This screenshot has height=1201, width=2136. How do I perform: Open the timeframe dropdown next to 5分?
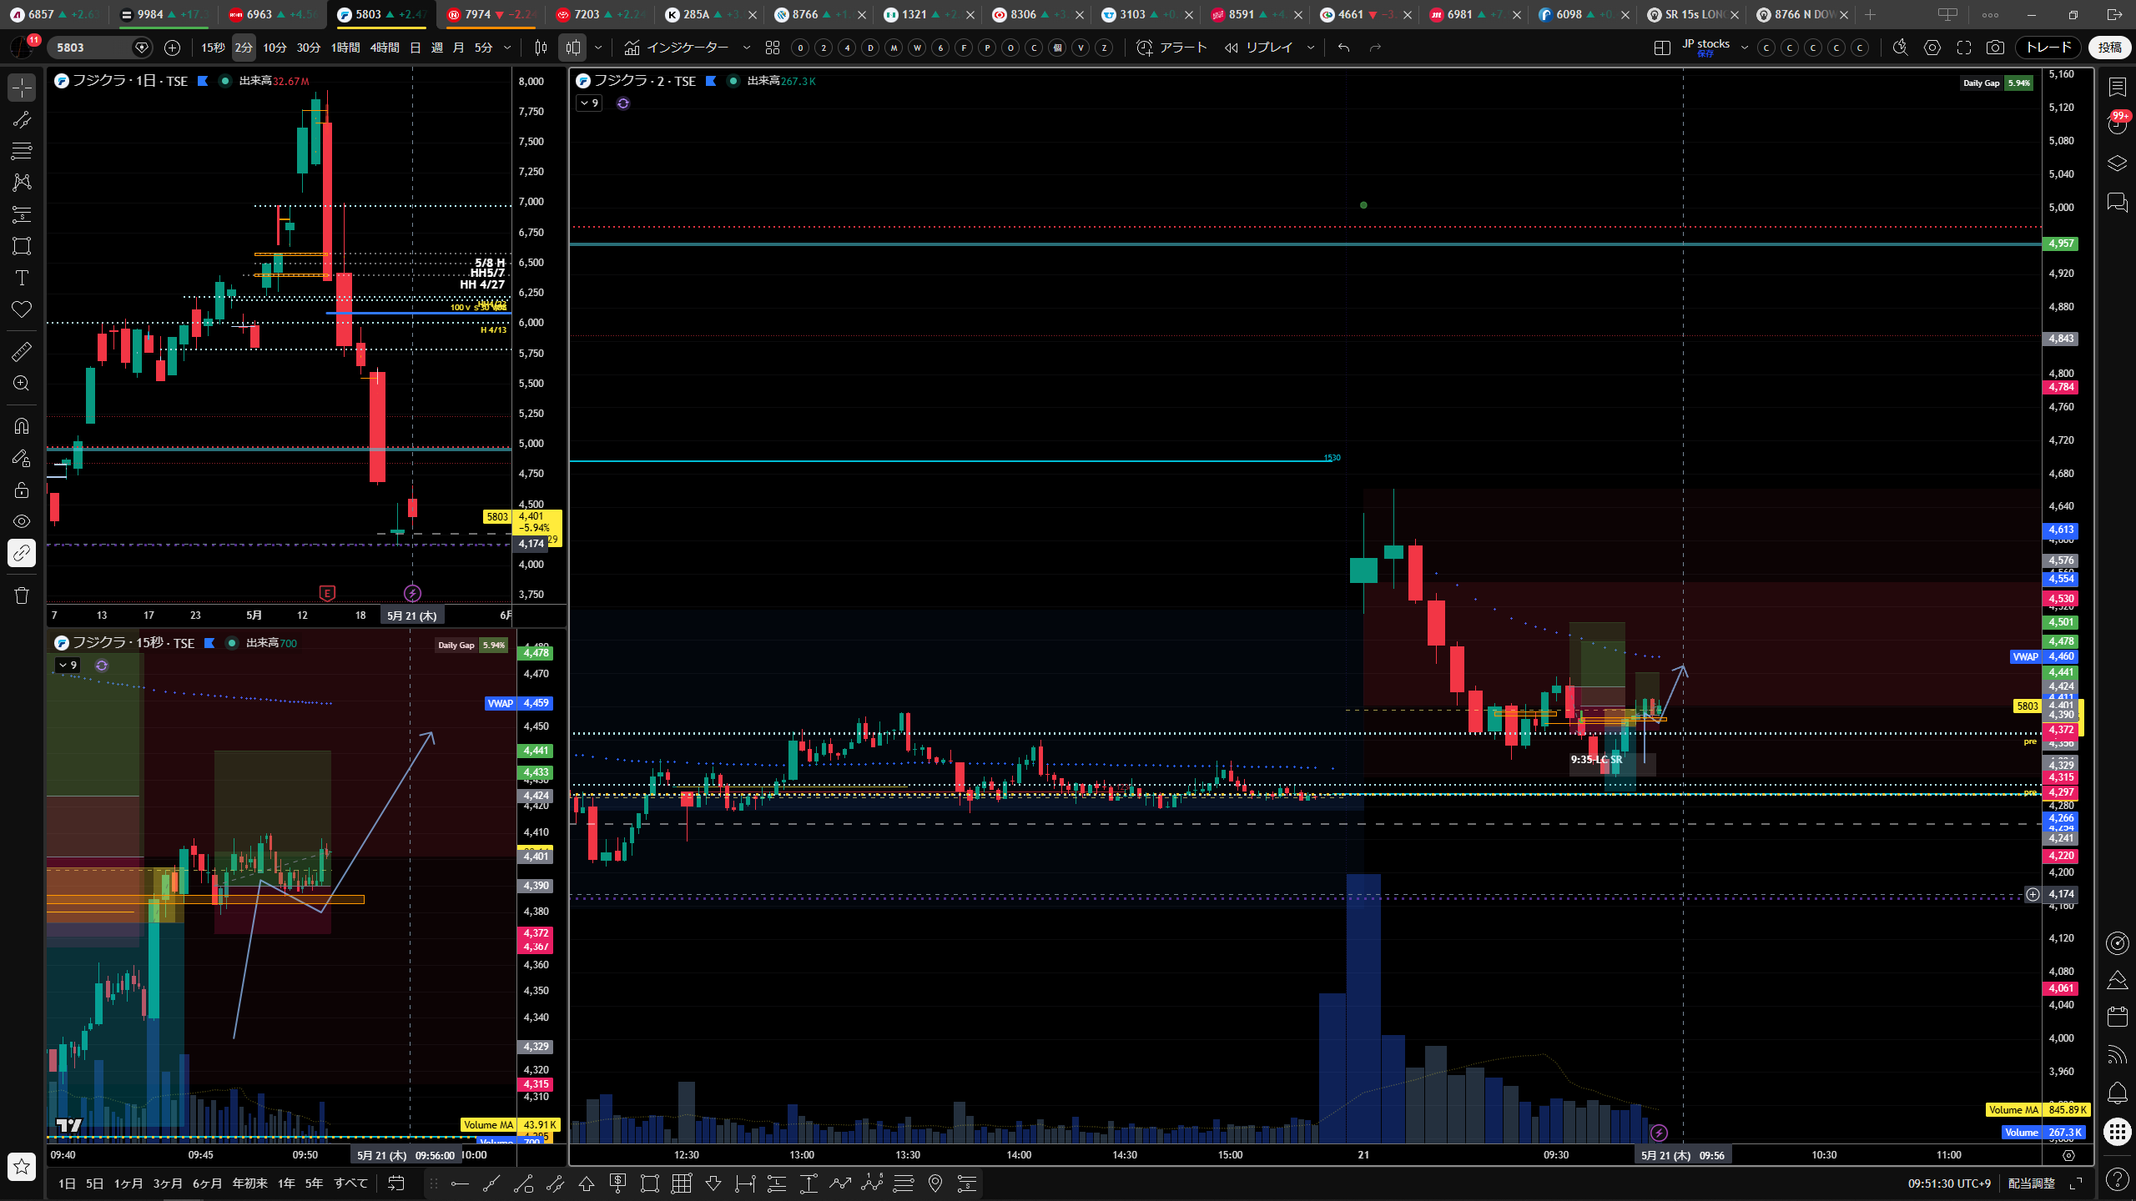click(507, 48)
